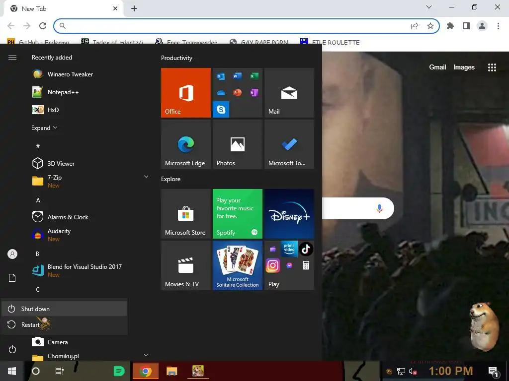The height and width of the screenshot is (381, 509).
Task: Open the notification center icon
Action: coord(493,372)
